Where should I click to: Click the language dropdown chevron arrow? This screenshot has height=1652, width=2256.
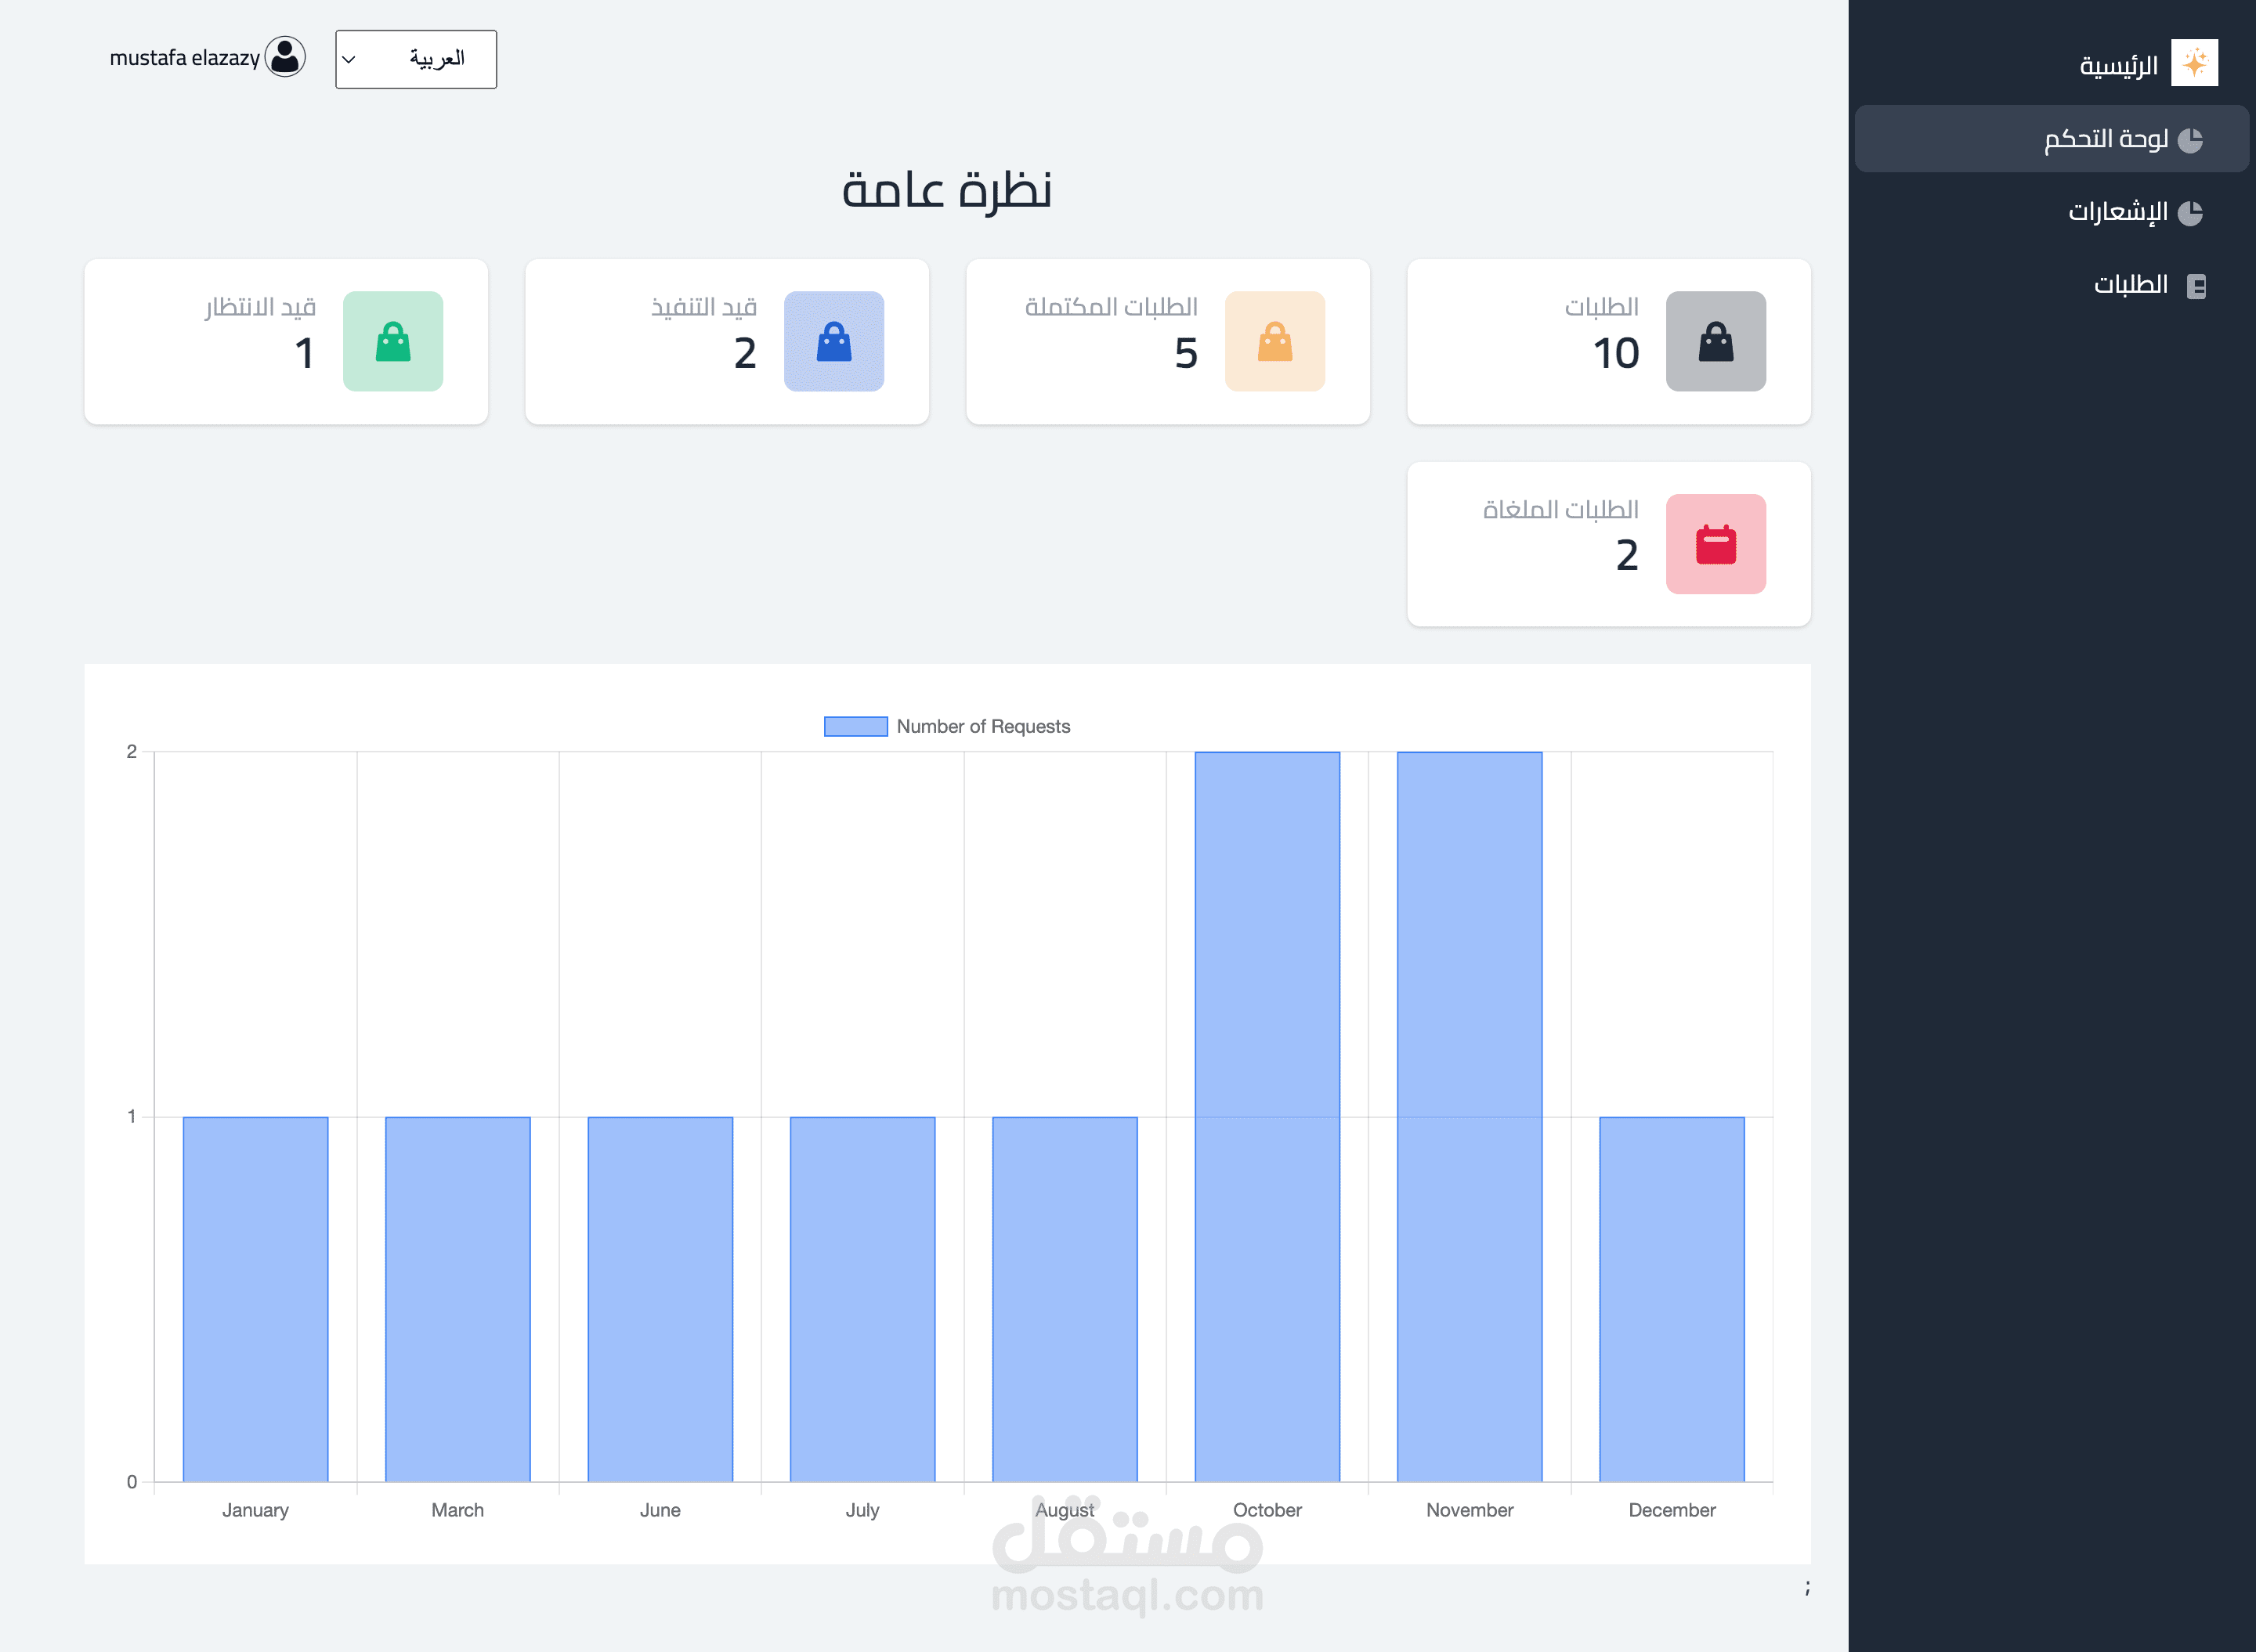tap(349, 59)
